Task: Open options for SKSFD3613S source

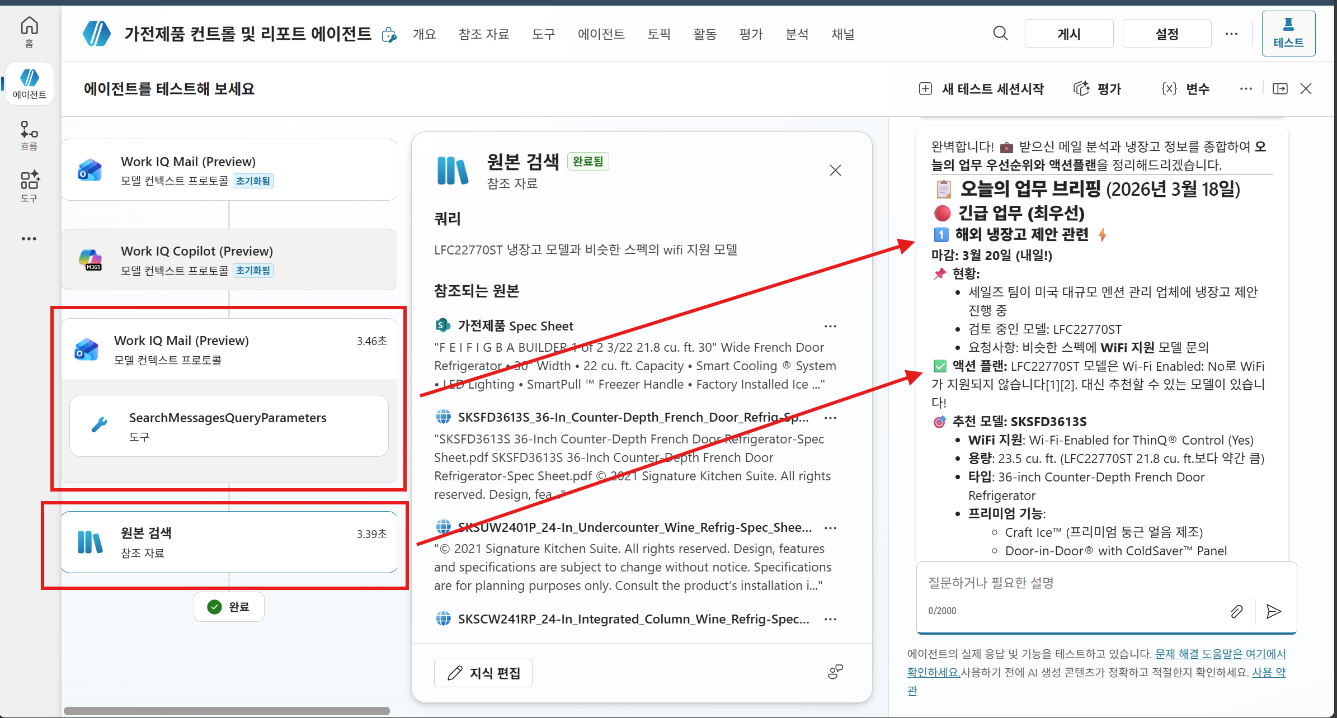Action: pos(830,418)
